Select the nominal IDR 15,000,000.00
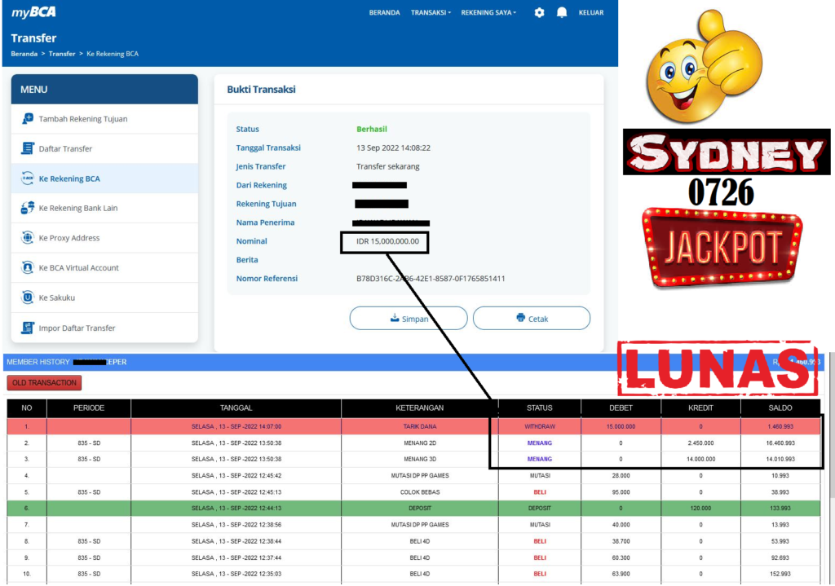Viewport: 835px width, 586px height. [x=387, y=241]
